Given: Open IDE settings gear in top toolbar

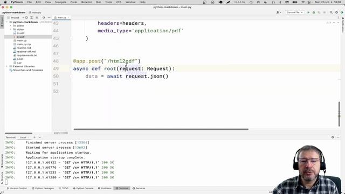Looking at the screenshot, I should [x=336, y=12].
